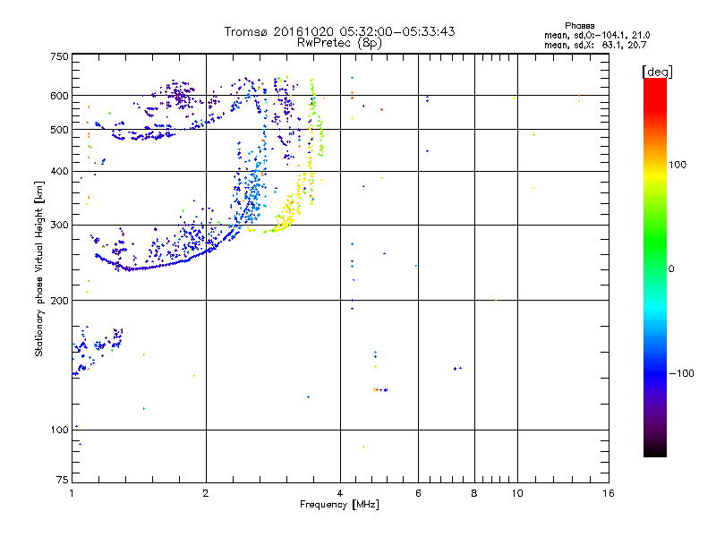Click the '75' y-axis tick label
The height and width of the screenshot is (537, 716).
tap(63, 480)
